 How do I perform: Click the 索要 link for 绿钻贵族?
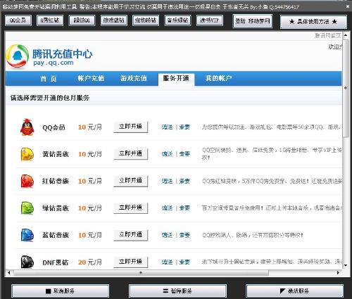pyautogui.click(x=184, y=208)
